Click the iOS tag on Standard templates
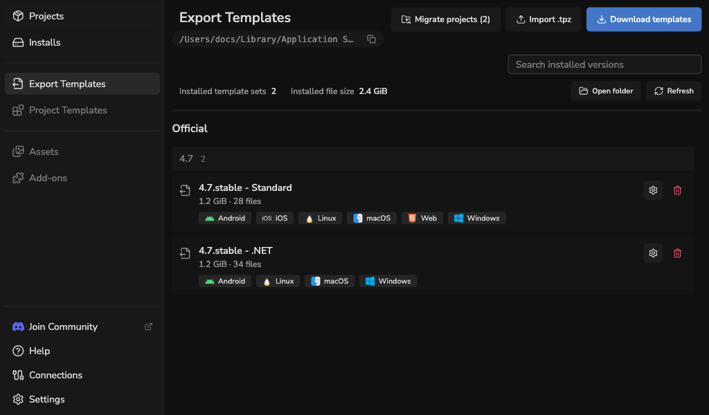The height and width of the screenshot is (415, 709). (275, 218)
